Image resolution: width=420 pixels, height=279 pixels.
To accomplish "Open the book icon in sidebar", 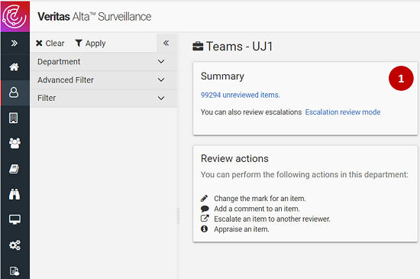I will click(x=15, y=169).
